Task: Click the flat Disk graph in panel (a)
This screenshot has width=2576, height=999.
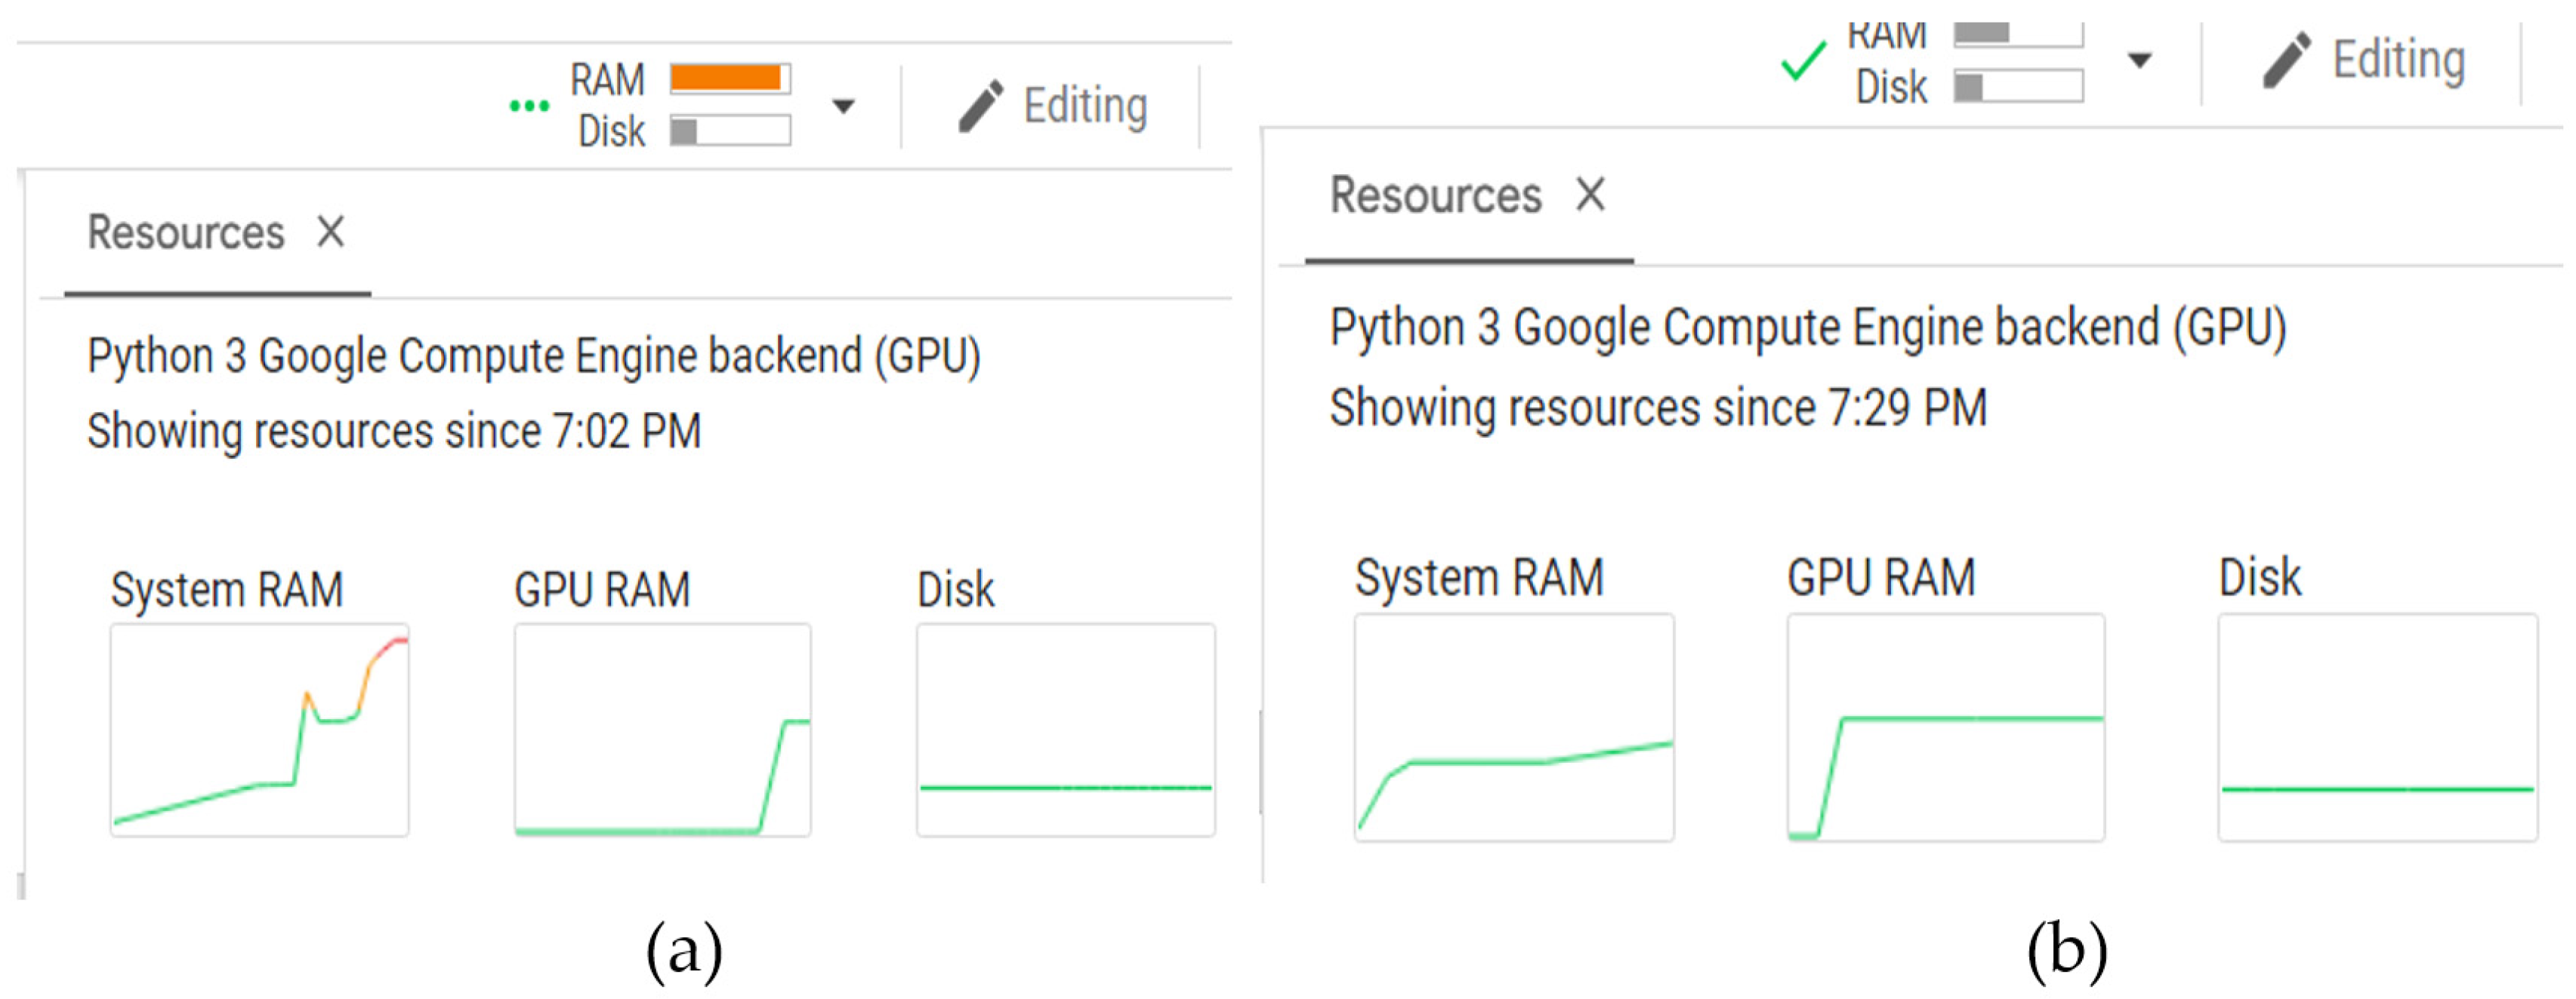Action: (x=1065, y=730)
